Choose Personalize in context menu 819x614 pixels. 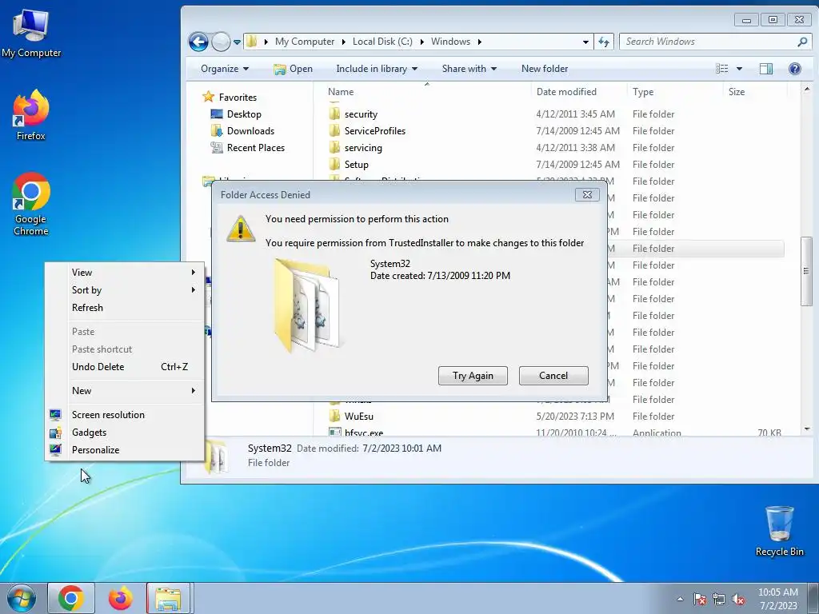pos(124,450)
